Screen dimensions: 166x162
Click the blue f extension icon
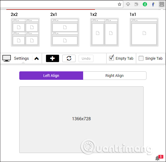(153, 4)
